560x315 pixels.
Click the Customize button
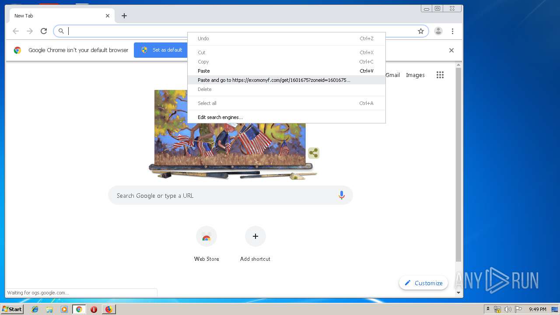(x=423, y=283)
